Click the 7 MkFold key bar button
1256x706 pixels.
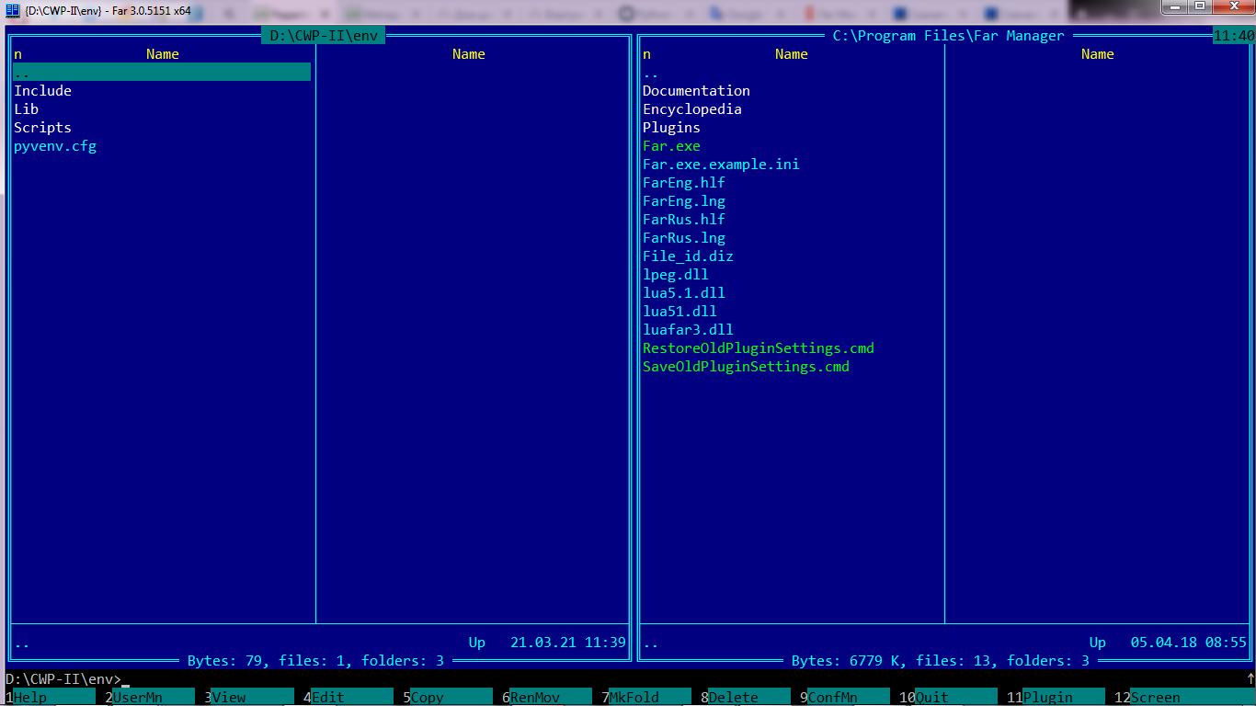tap(645, 697)
